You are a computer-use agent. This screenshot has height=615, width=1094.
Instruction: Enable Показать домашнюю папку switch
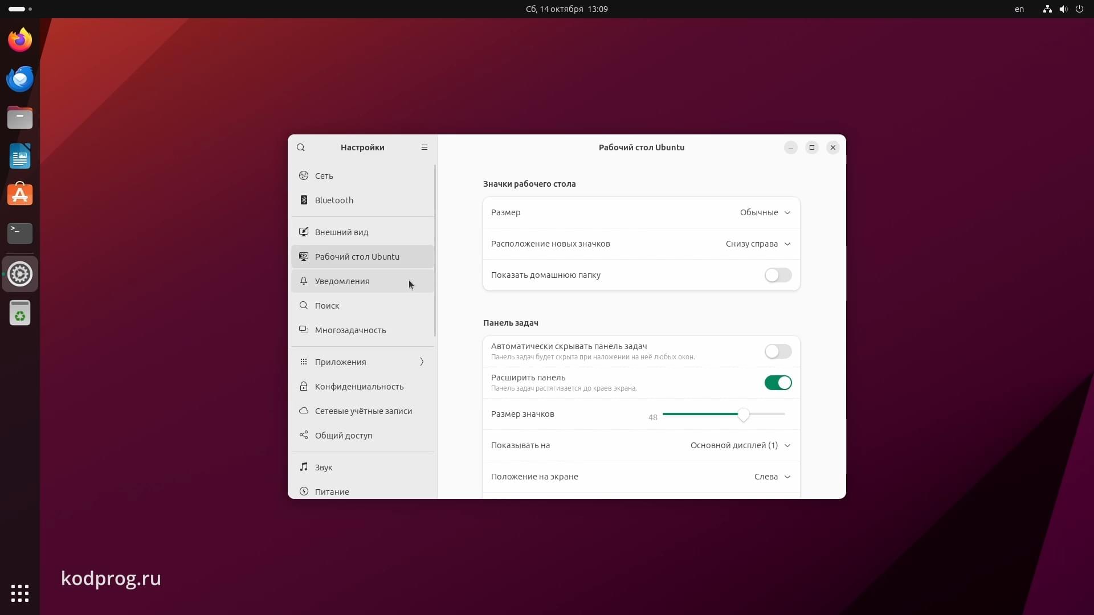(778, 275)
